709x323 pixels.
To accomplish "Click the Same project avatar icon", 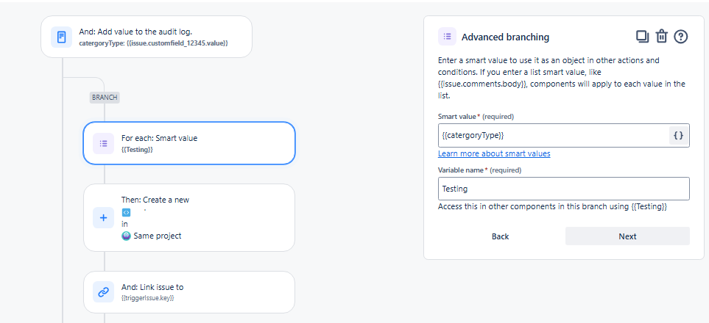I will [x=126, y=236].
